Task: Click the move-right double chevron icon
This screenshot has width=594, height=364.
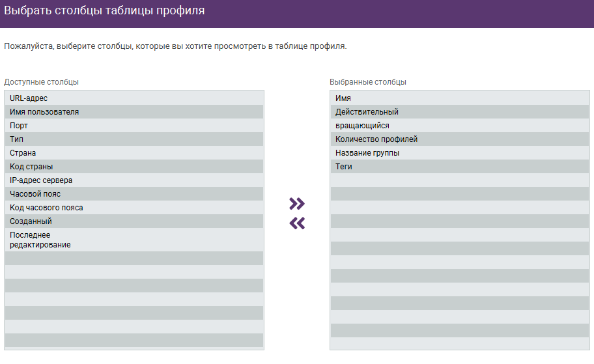Action: (x=297, y=203)
